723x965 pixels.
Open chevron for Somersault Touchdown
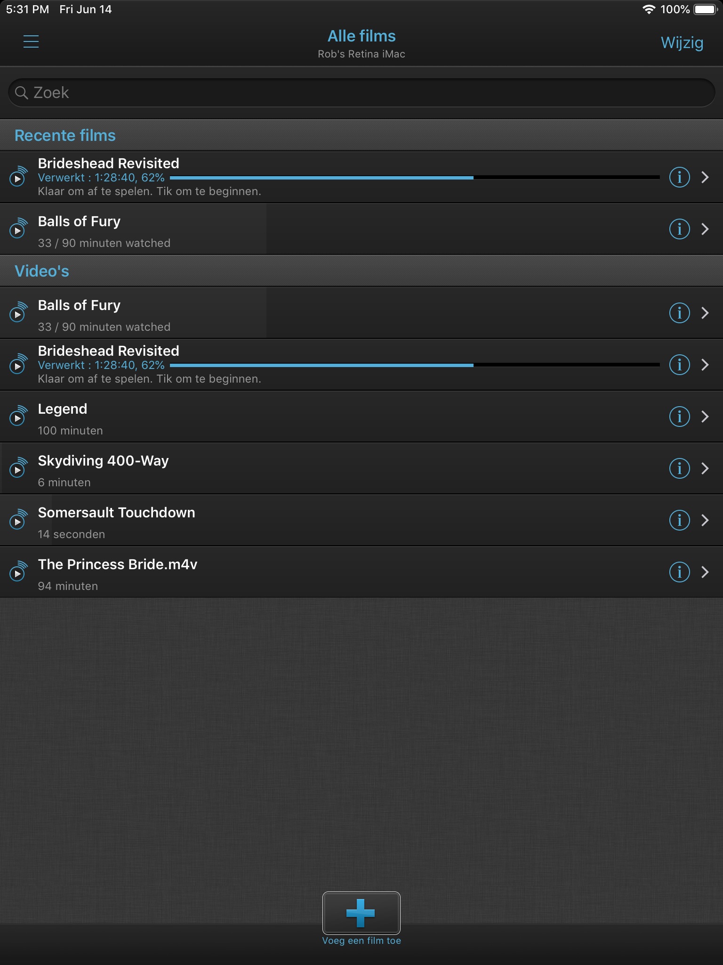[x=705, y=520]
